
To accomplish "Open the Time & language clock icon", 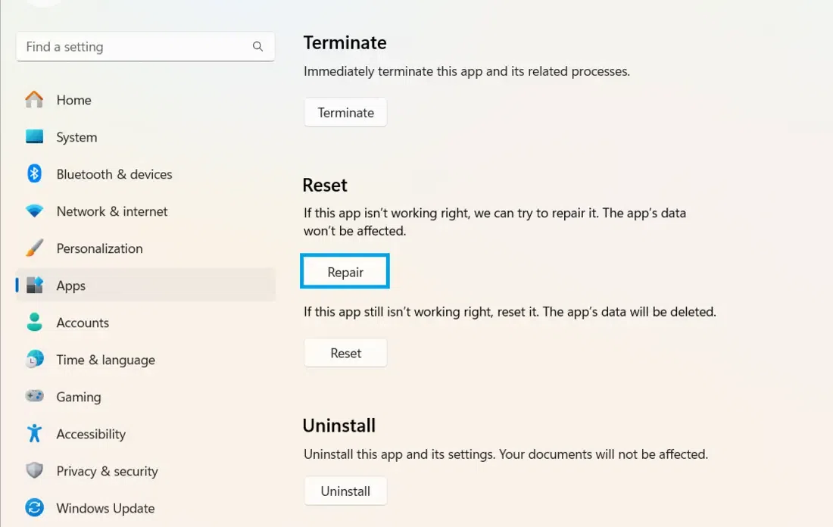I will click(34, 360).
